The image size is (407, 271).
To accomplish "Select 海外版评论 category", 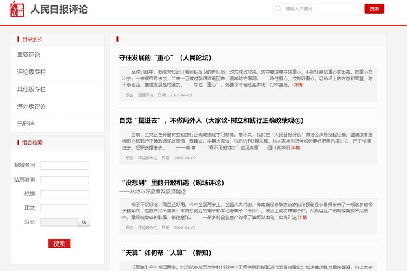I will pyautogui.click(x=31, y=107).
